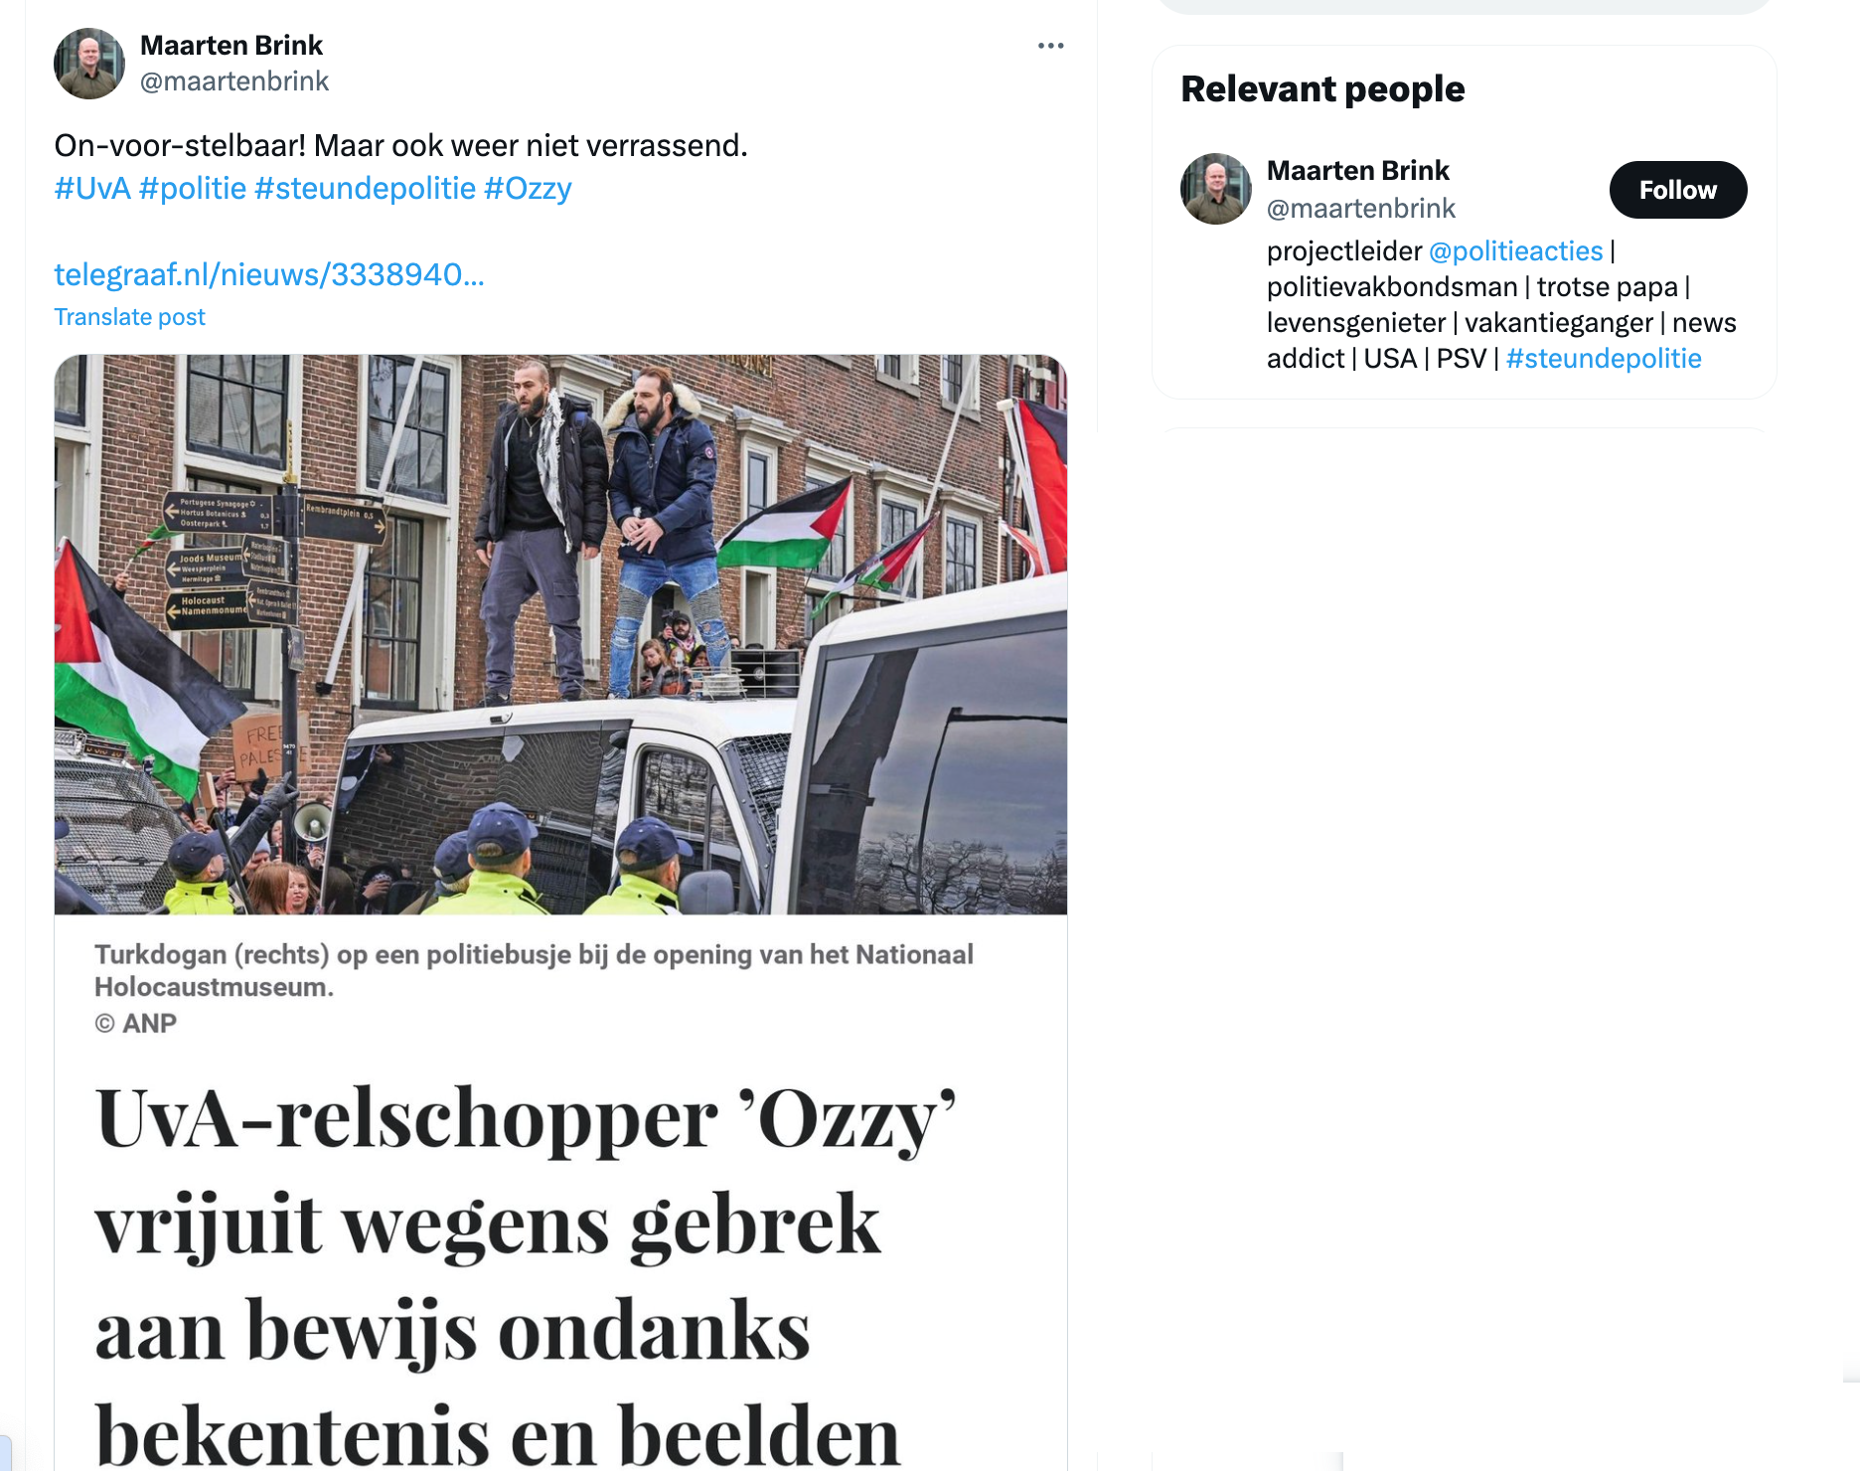This screenshot has width=1860, height=1471.
Task: Click the Maarten Brink name in post header
Action: tap(232, 46)
